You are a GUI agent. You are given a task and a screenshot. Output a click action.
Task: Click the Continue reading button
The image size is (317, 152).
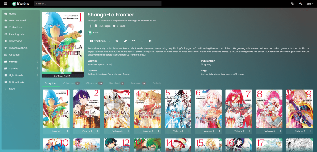coord(98,41)
